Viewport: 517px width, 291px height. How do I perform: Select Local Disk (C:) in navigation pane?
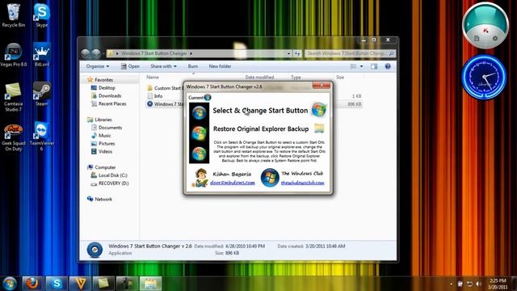point(113,175)
